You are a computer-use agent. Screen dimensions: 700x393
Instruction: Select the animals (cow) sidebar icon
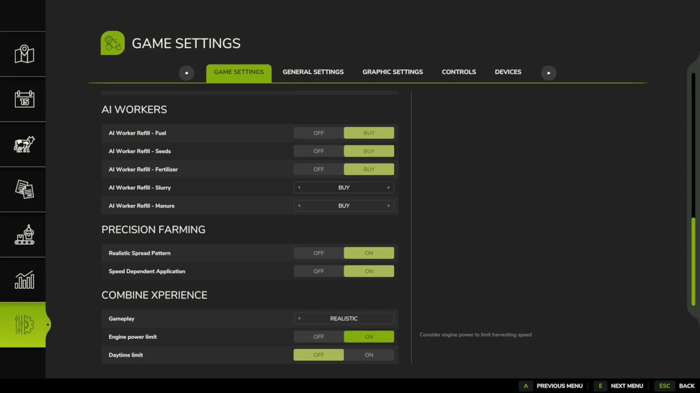pyautogui.click(x=23, y=144)
